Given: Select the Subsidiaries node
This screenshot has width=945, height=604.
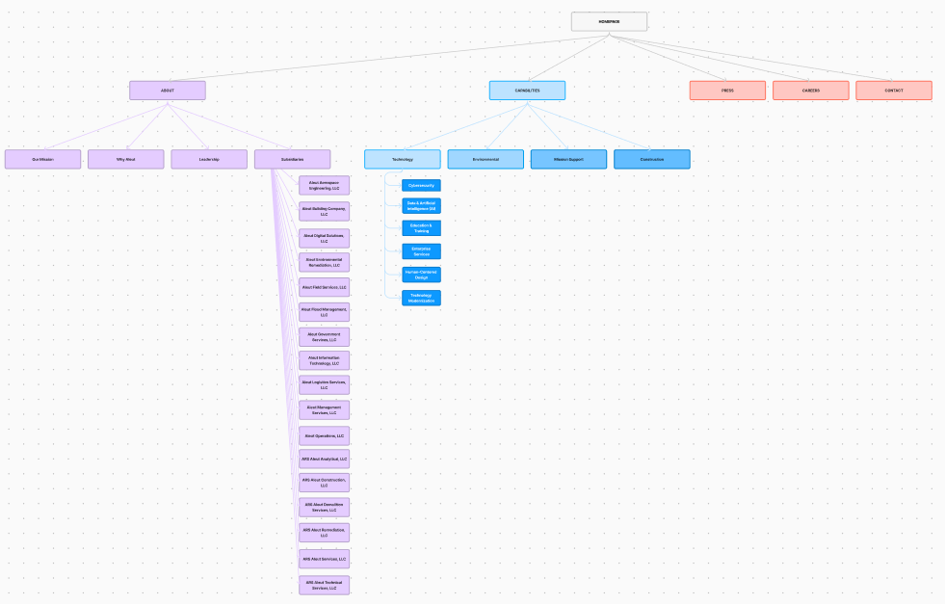Looking at the screenshot, I should click(x=292, y=159).
